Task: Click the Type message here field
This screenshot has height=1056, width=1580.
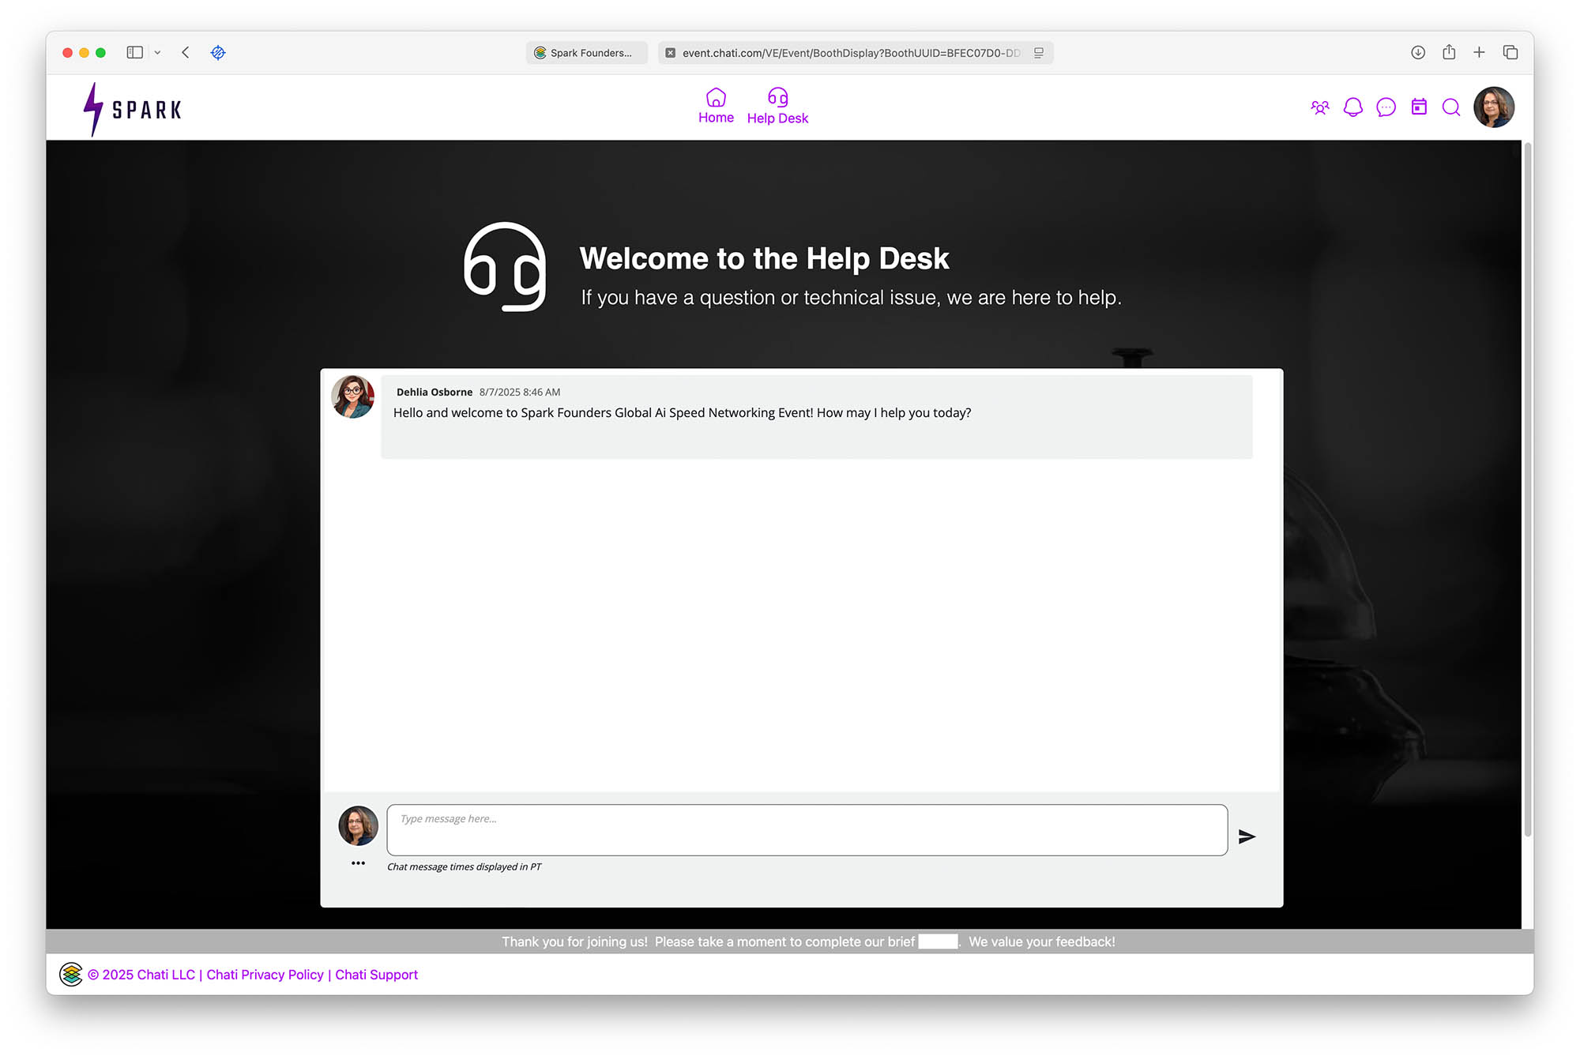Action: pos(807,830)
